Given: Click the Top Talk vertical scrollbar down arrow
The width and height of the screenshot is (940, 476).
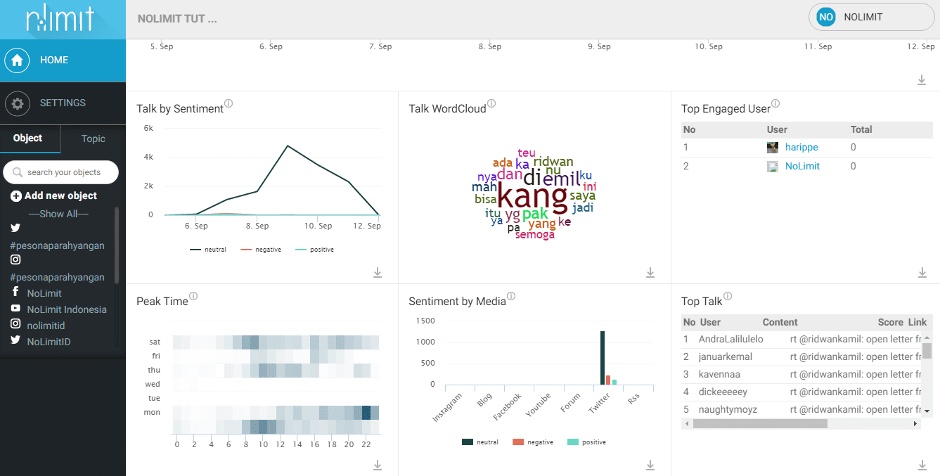Looking at the screenshot, I should tap(927, 411).
